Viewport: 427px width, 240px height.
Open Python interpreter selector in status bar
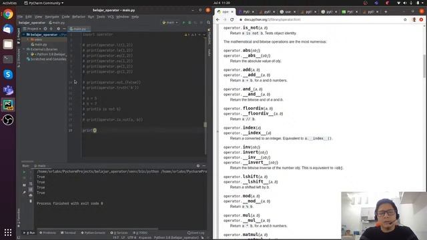pos(176,237)
